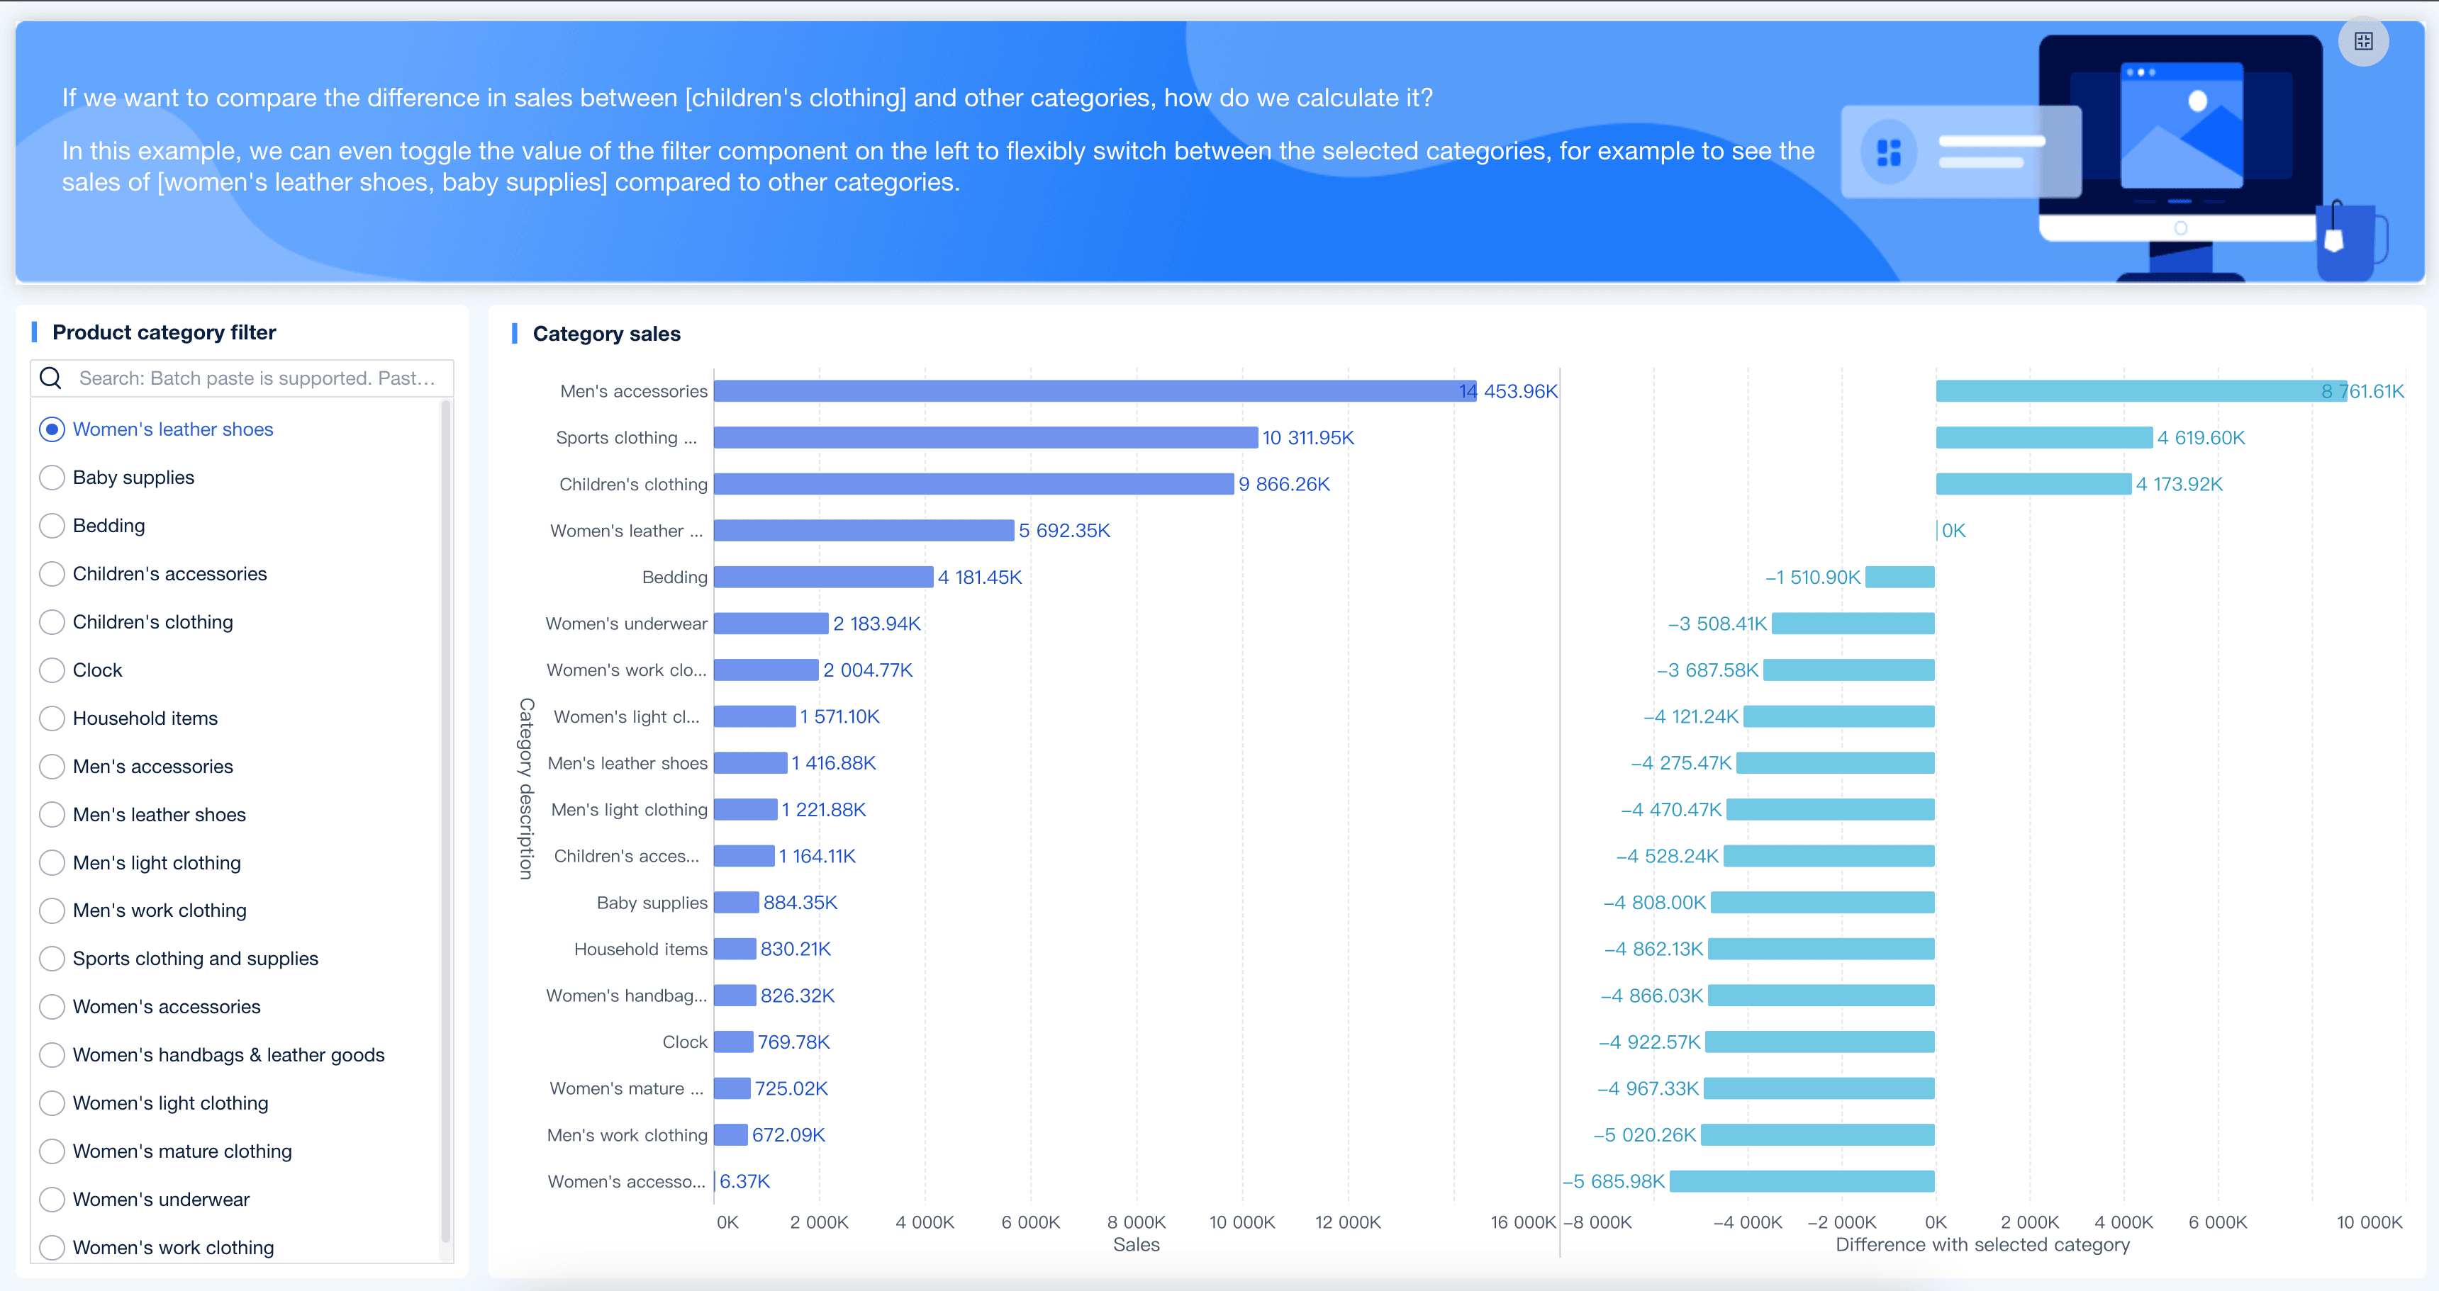Click the 0K difference label
Screen dimensions: 2439x1291
[x=1953, y=530]
